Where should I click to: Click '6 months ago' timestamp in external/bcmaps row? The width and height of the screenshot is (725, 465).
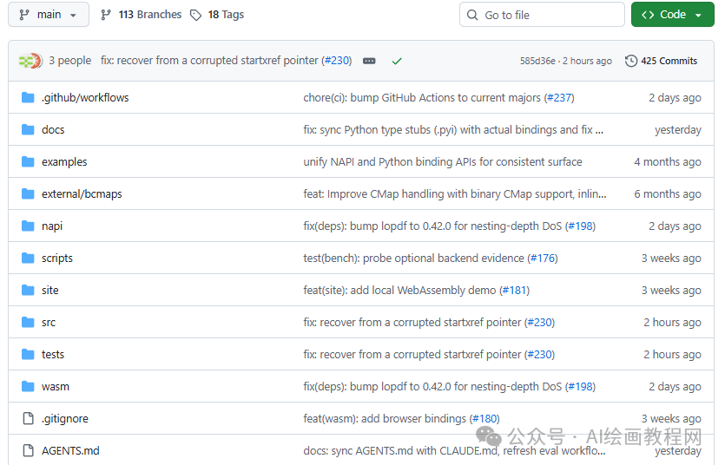pyautogui.click(x=667, y=194)
